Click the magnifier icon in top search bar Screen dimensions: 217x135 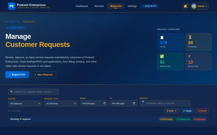point(12,92)
